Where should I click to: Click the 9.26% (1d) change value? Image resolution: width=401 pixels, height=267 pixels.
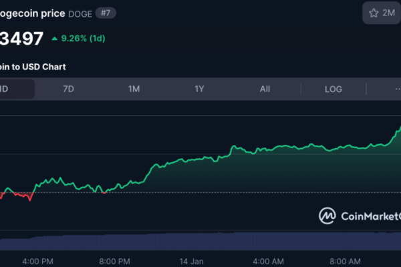pos(83,38)
